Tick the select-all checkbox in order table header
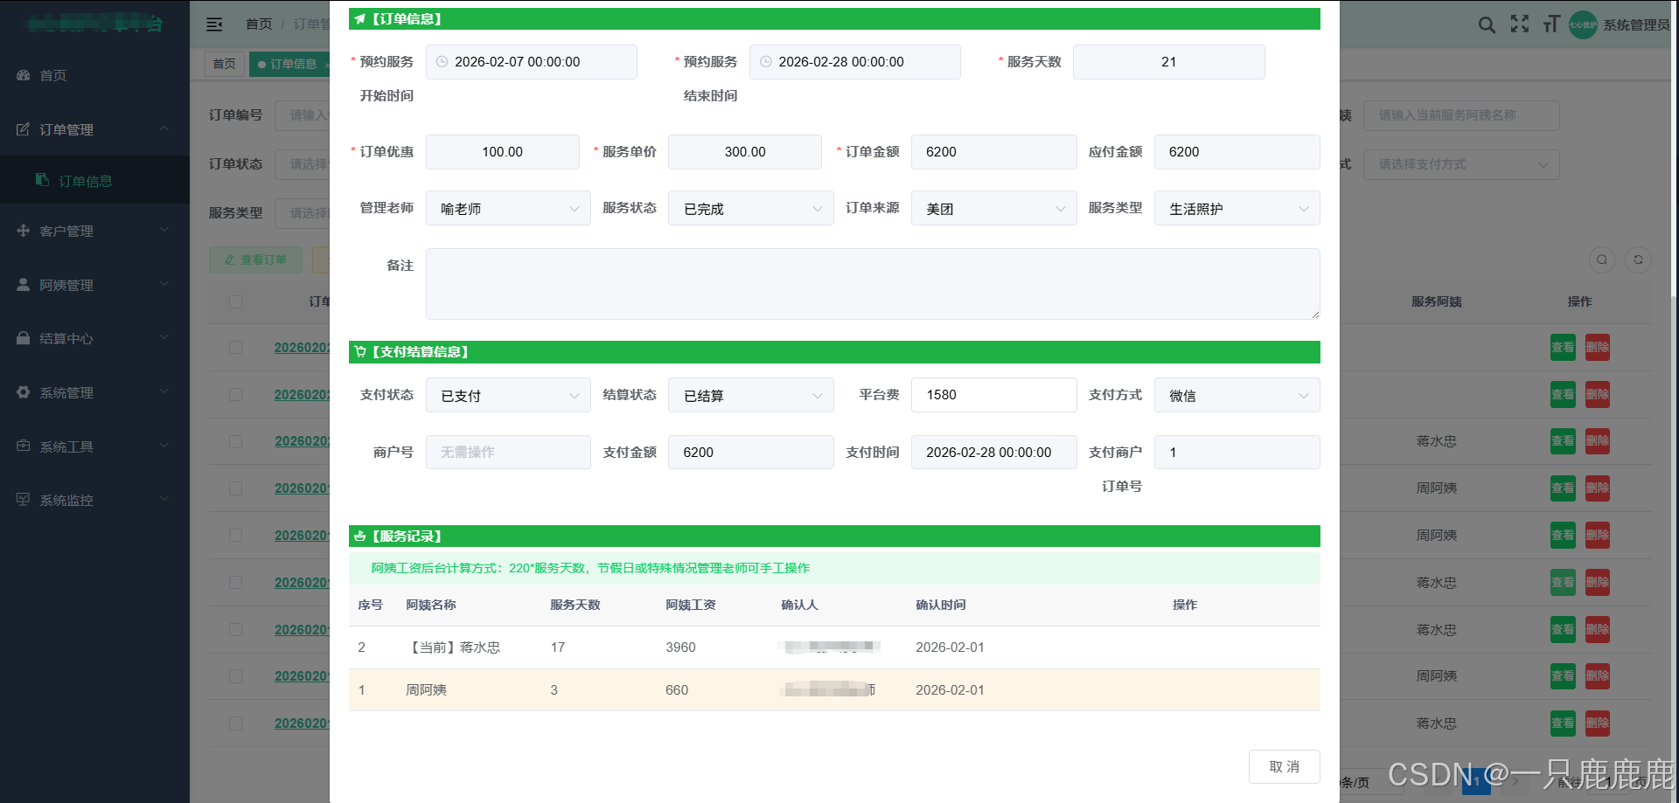Image resolution: width=1679 pixels, height=803 pixels. [235, 301]
